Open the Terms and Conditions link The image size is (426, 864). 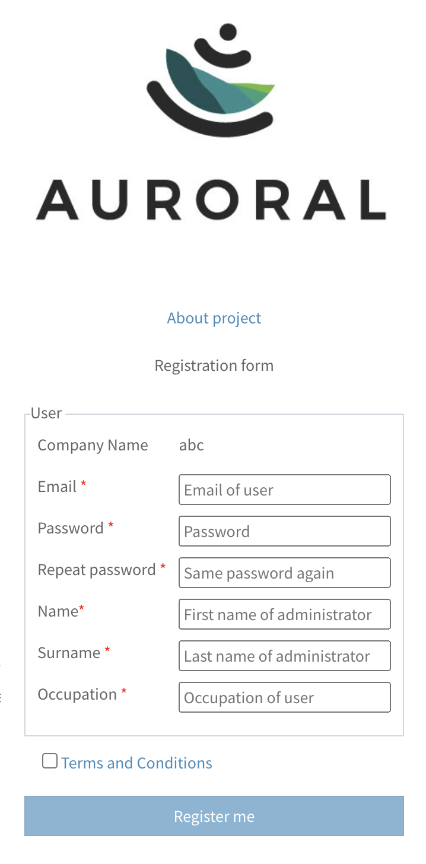(x=136, y=763)
